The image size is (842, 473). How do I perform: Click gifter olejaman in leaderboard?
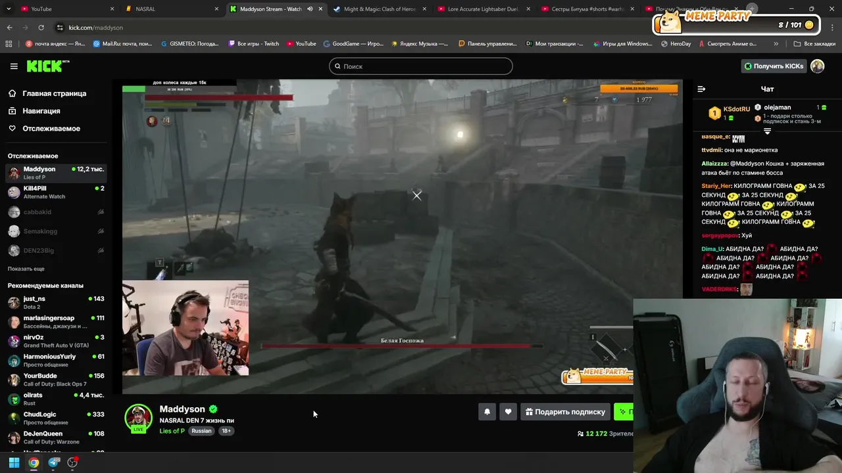pos(778,107)
